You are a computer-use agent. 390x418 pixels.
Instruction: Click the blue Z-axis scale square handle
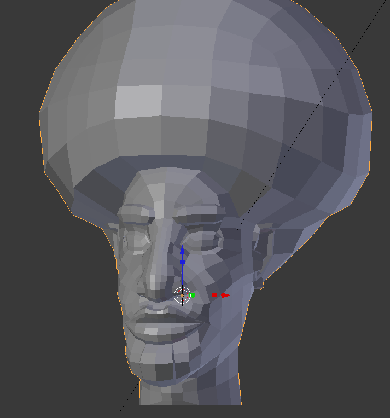click(182, 262)
